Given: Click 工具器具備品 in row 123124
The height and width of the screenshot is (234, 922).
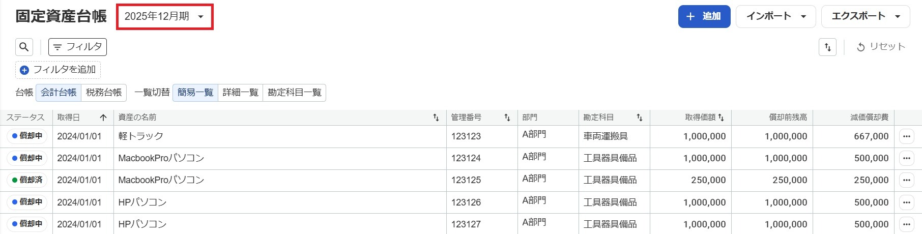Looking at the screenshot, I should click(610, 158).
